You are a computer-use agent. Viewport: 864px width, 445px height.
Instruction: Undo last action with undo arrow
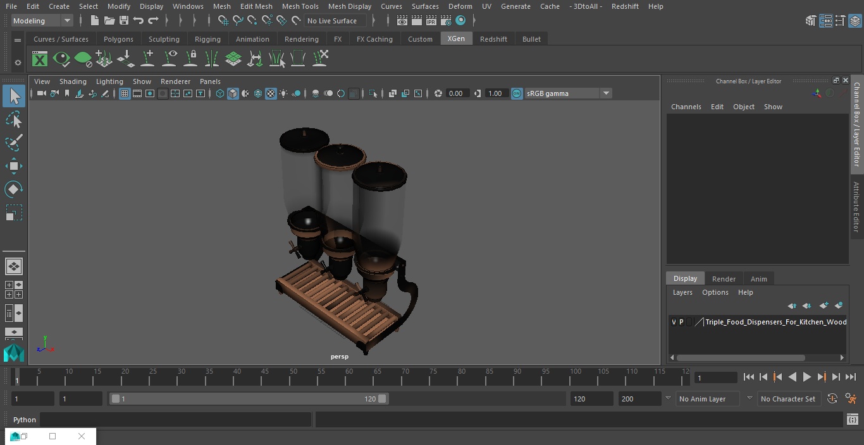click(139, 21)
